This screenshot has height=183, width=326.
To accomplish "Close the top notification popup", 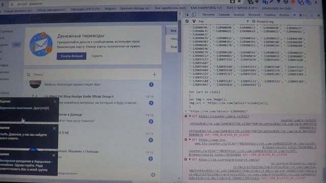I will [55, 102].
